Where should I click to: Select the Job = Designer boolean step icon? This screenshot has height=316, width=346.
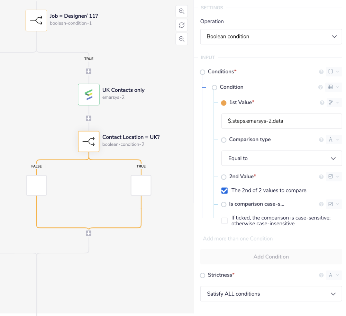point(36,20)
